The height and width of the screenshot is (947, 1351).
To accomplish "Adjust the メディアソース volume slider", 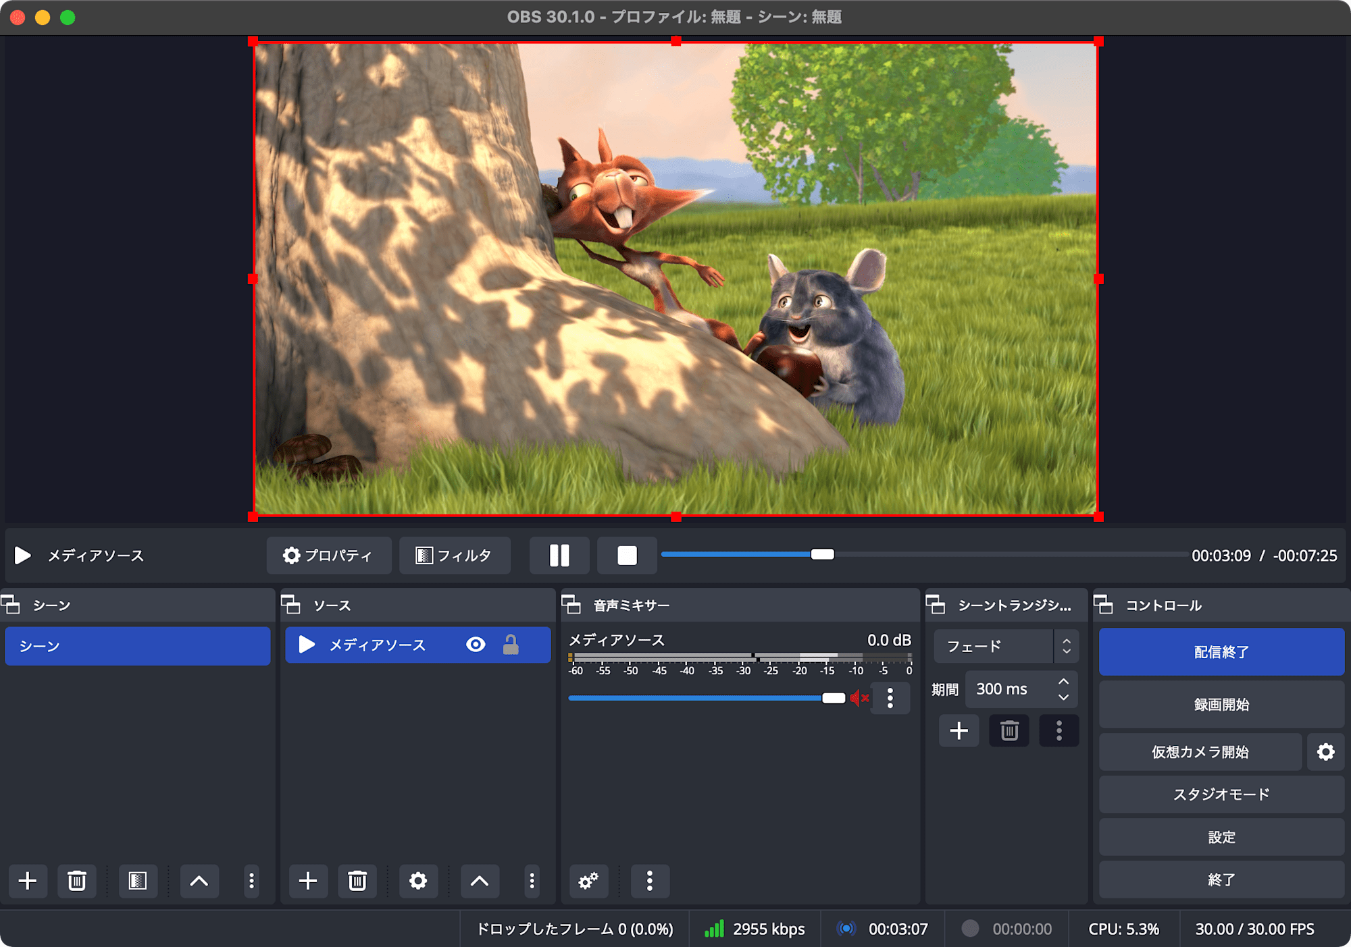I will click(x=707, y=698).
